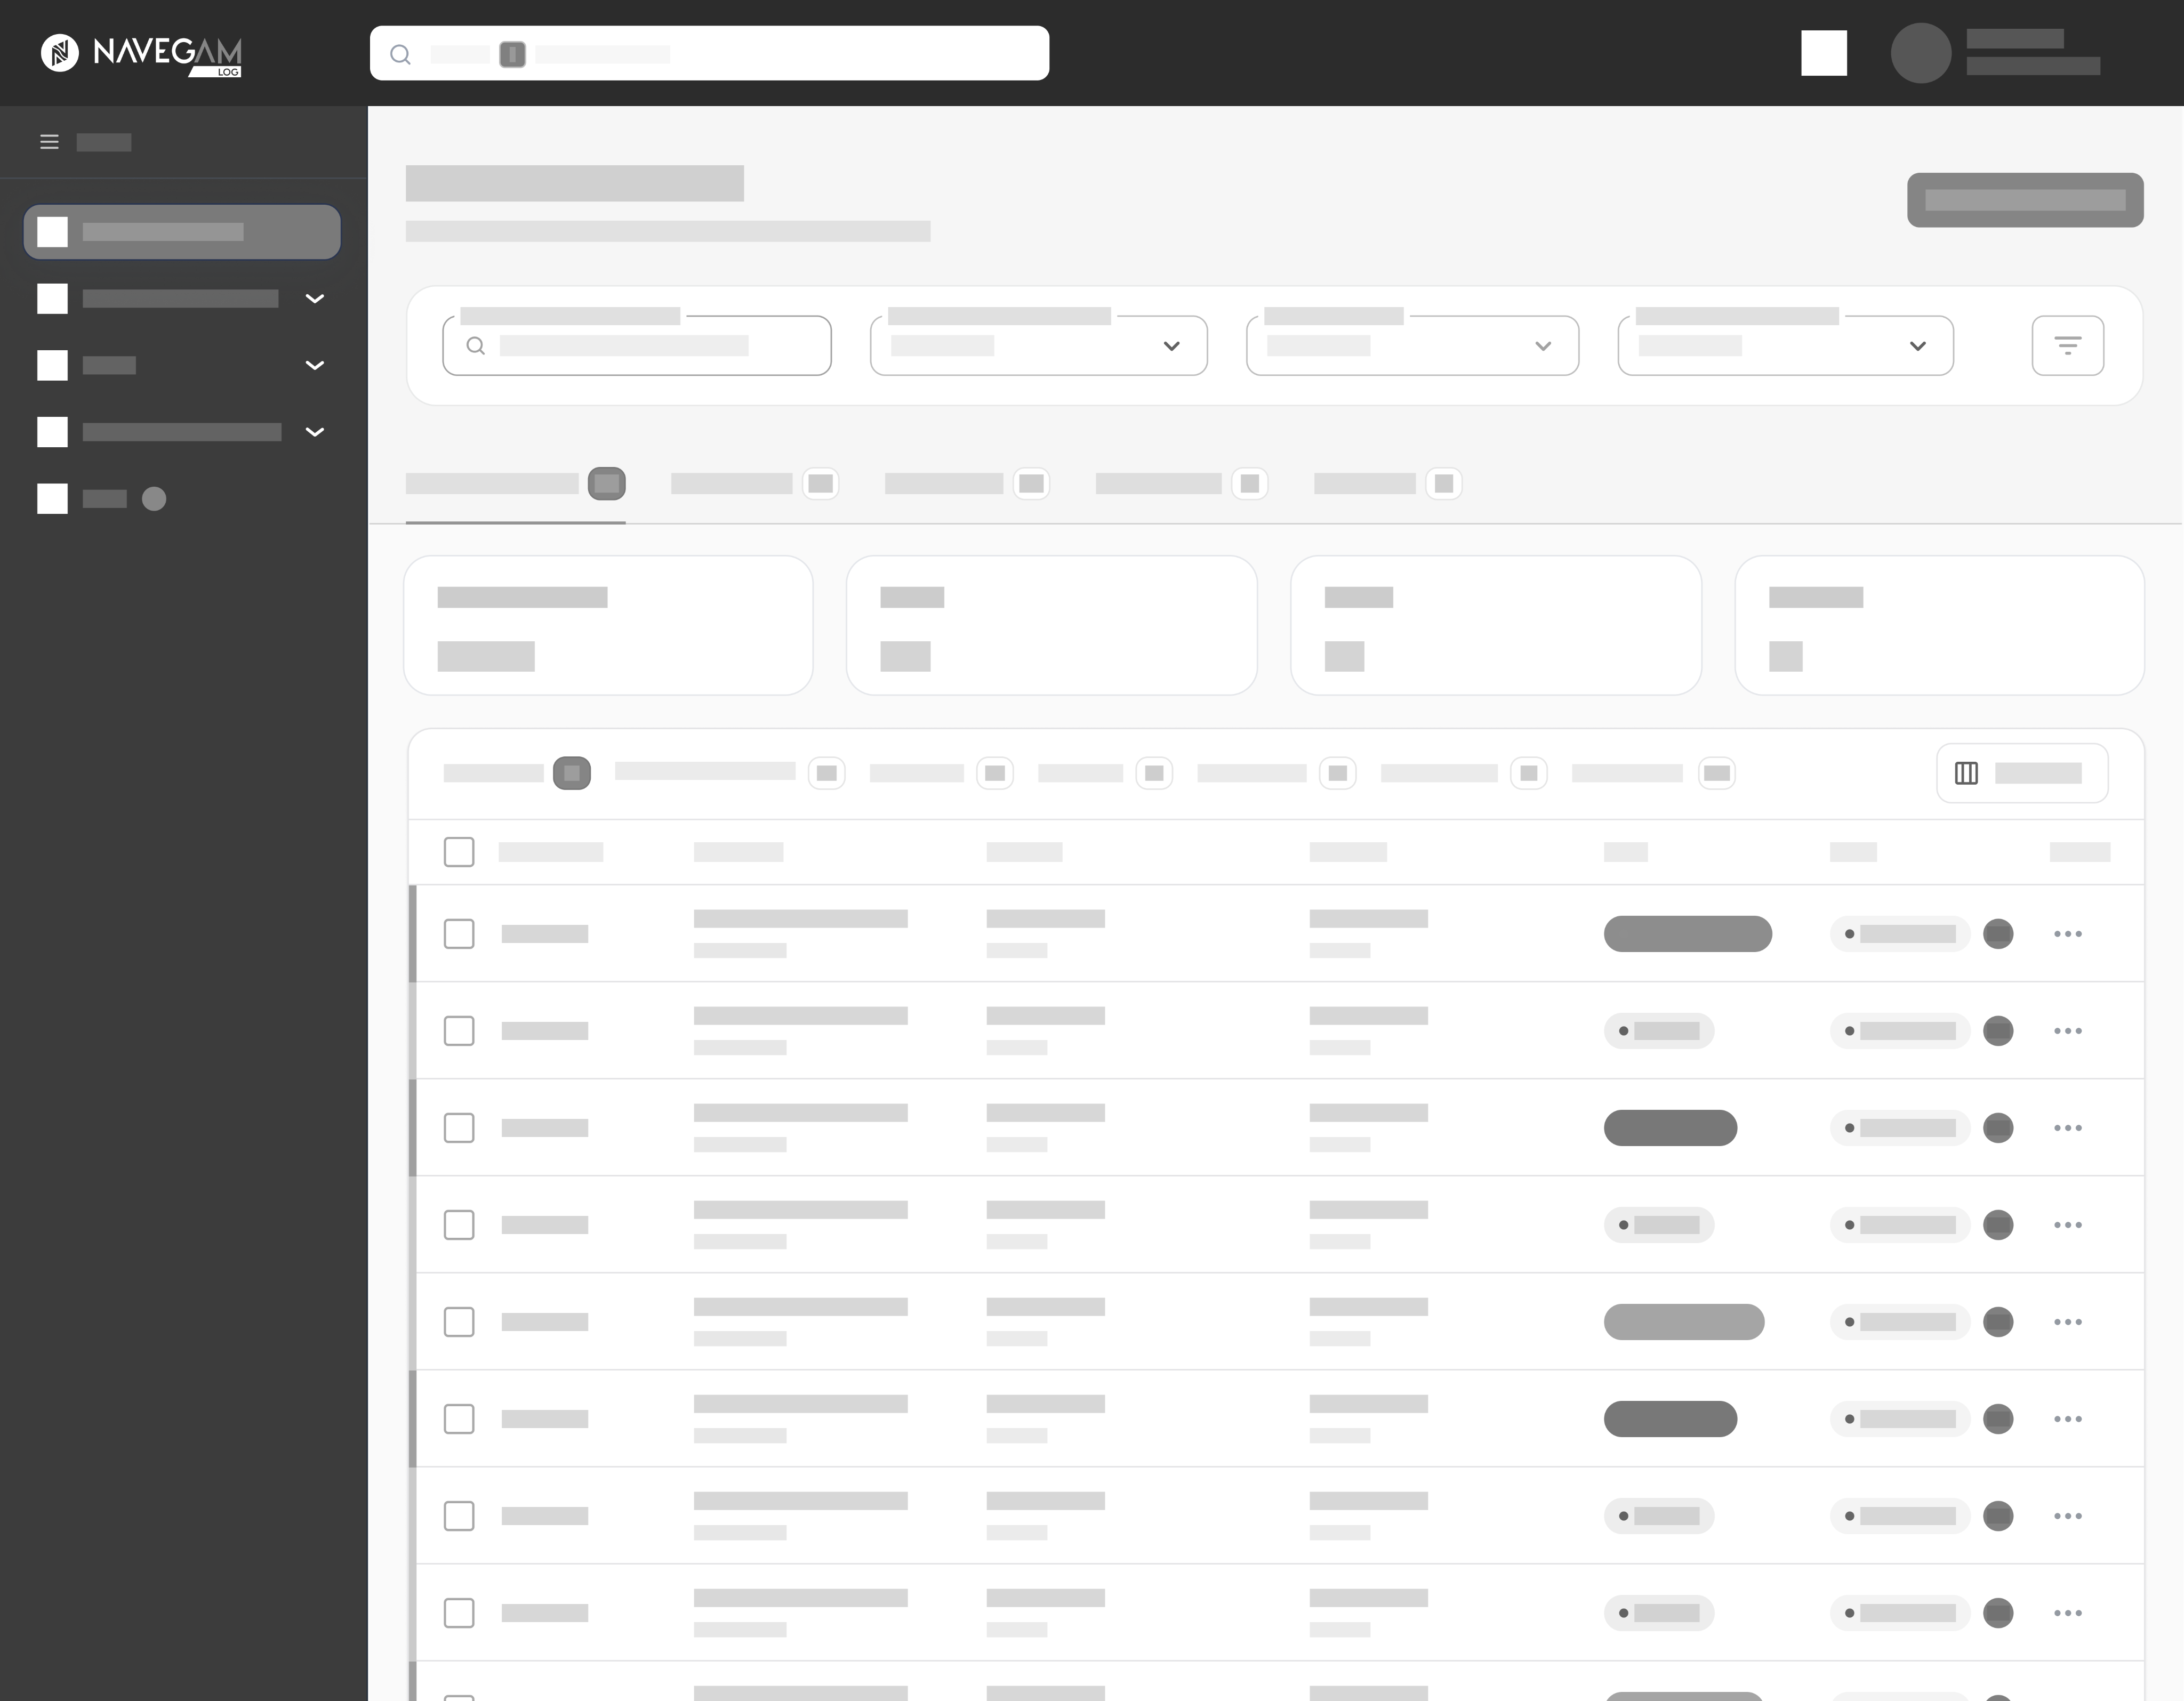
Task: Open the hamburger menu in sidebar
Action: (x=49, y=142)
